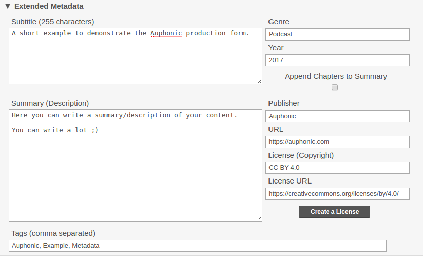Select the Genre field containing Podcast
Viewport: 423px width, 256px height.
[x=337, y=34]
